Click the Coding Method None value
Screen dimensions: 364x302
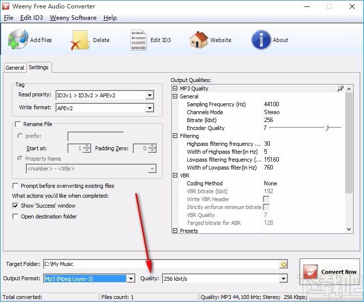pos(270,183)
